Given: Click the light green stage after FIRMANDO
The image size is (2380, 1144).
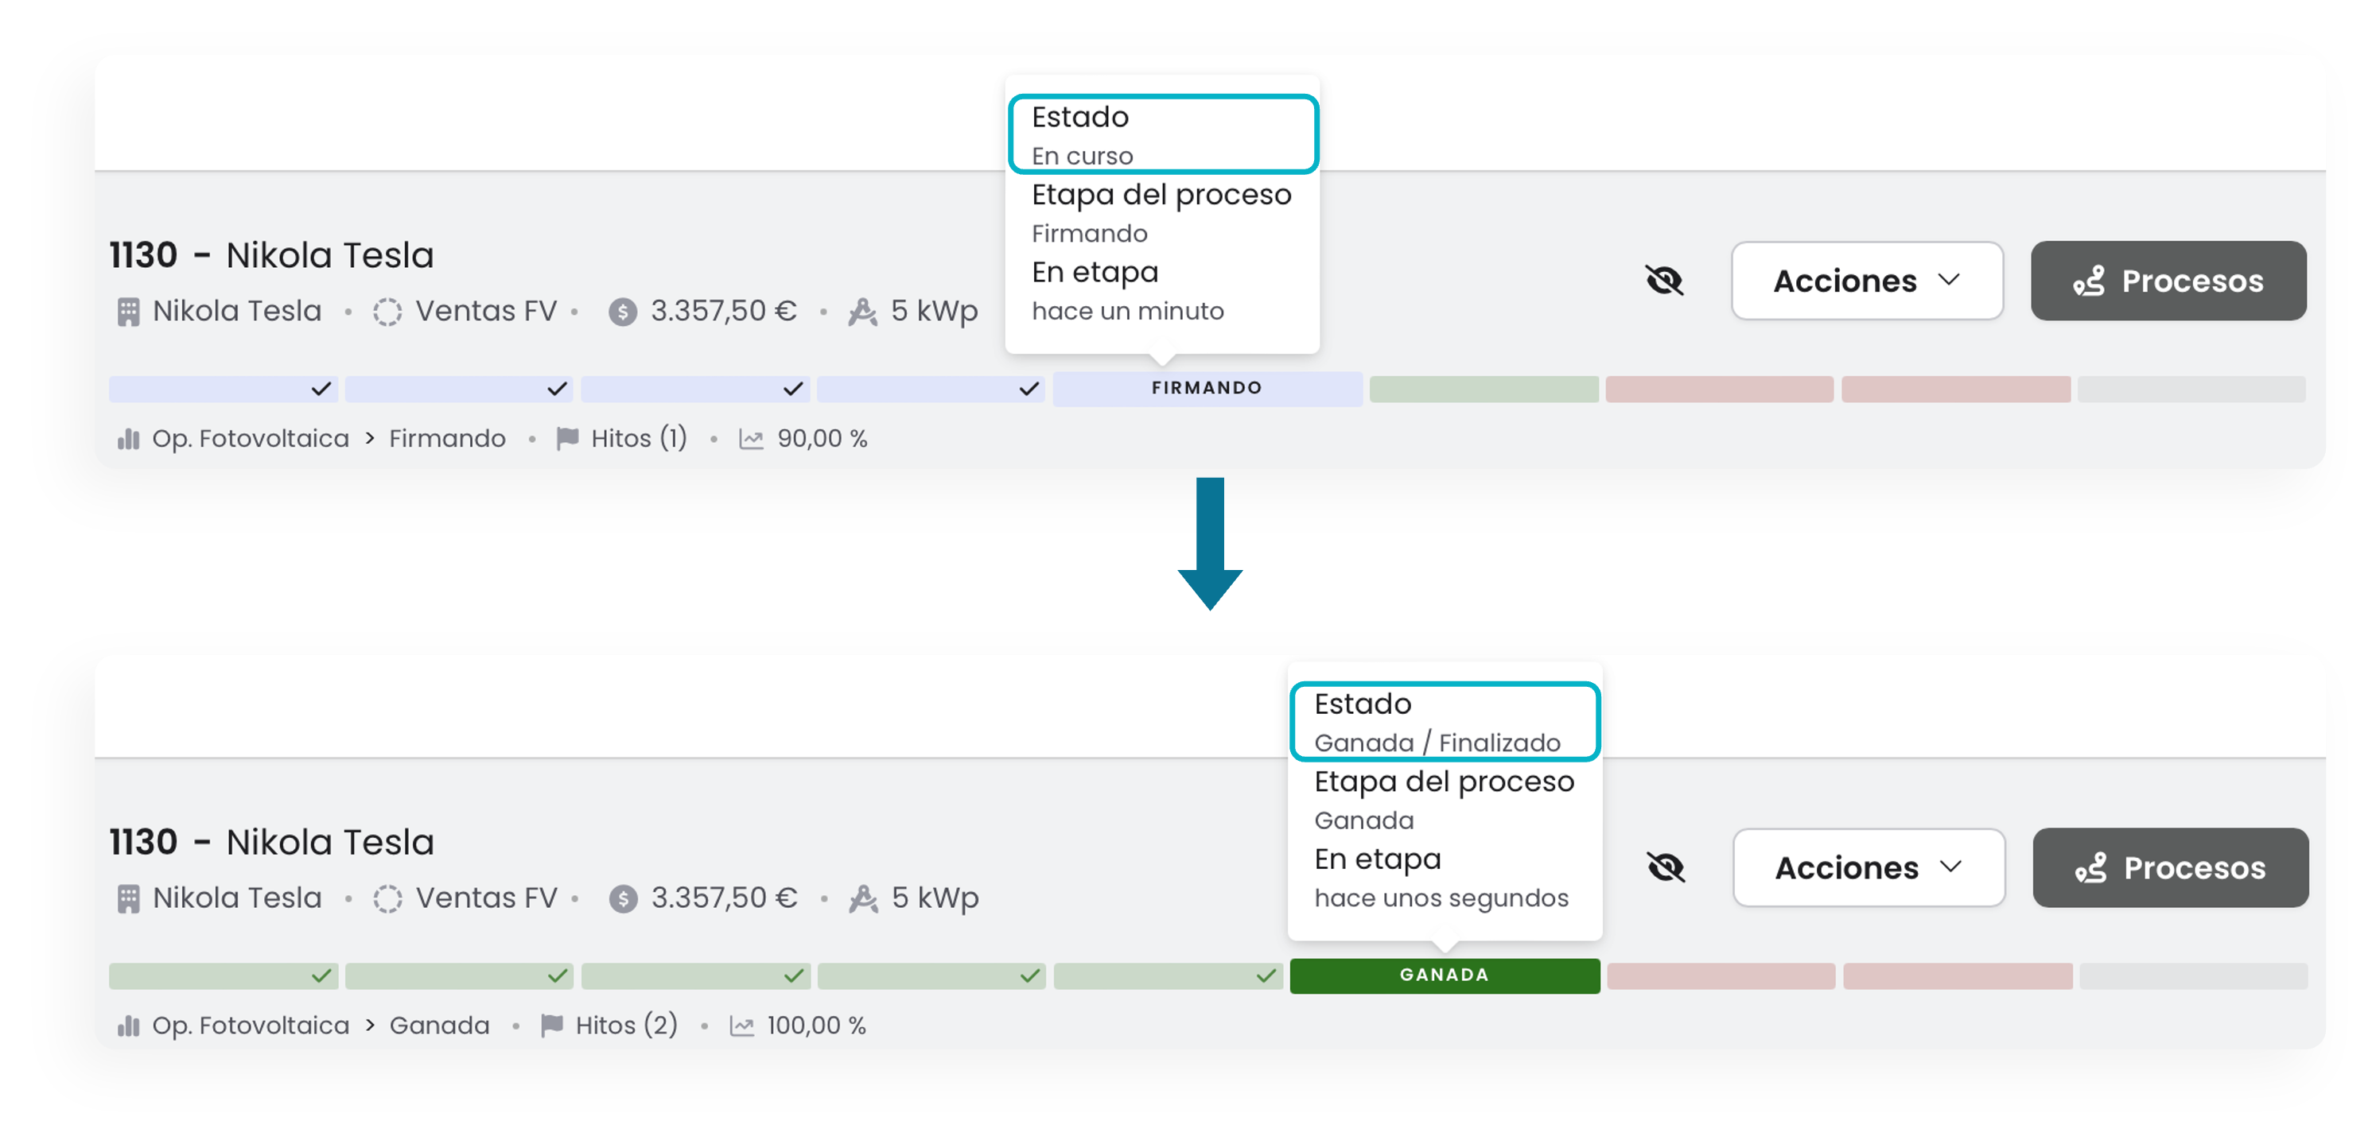Looking at the screenshot, I should pos(1483,389).
